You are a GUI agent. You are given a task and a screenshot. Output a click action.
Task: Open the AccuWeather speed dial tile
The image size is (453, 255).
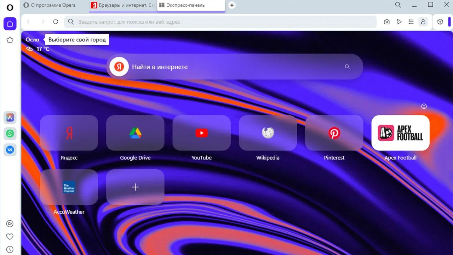pos(69,187)
